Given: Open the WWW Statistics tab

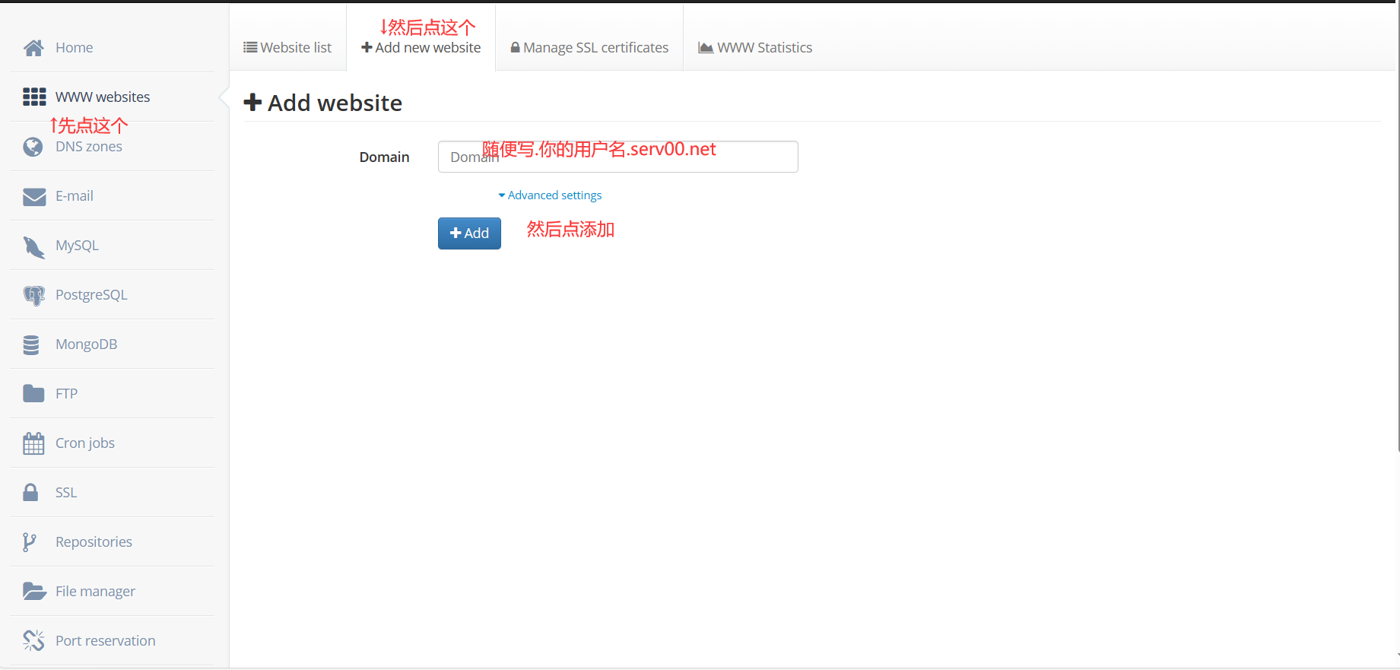Looking at the screenshot, I should (755, 47).
